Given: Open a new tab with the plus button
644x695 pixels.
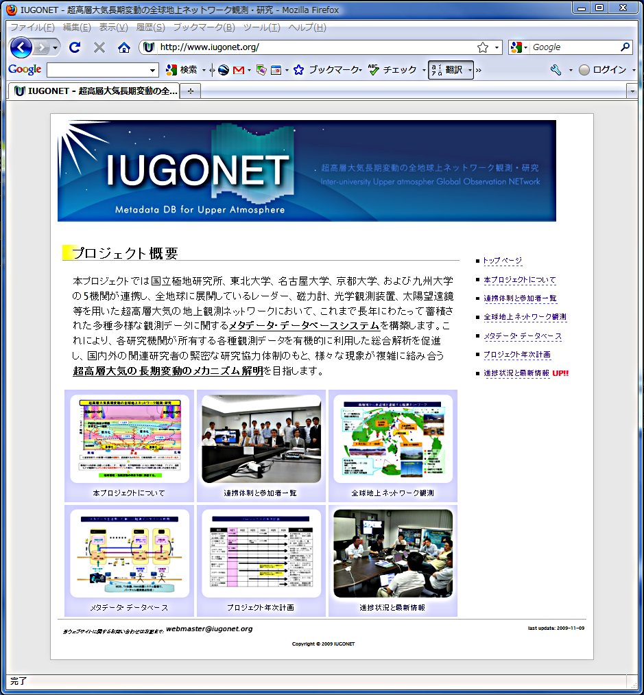Looking at the screenshot, I should pos(191,91).
